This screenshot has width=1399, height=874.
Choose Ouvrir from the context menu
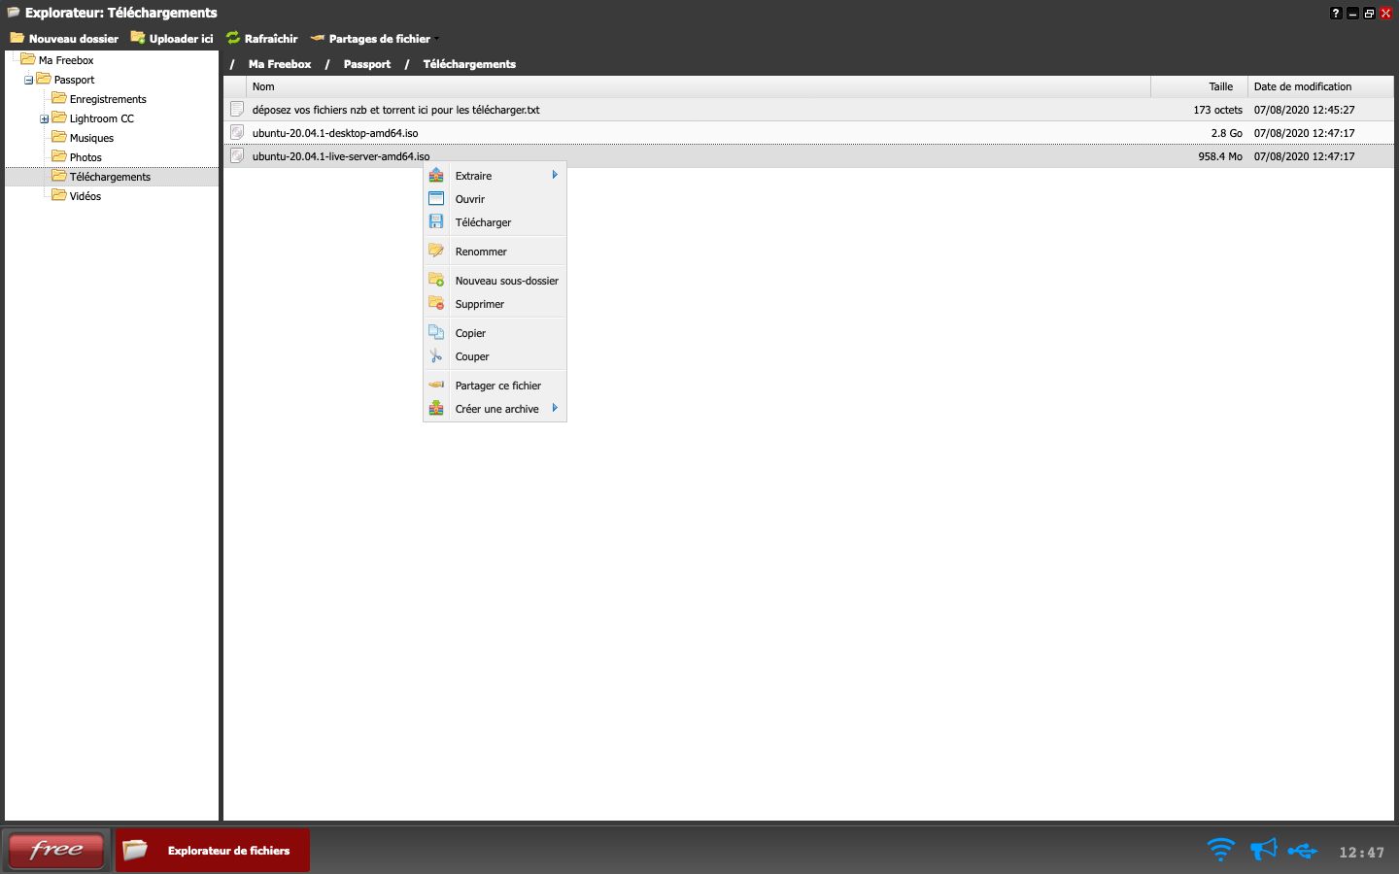pyautogui.click(x=495, y=199)
